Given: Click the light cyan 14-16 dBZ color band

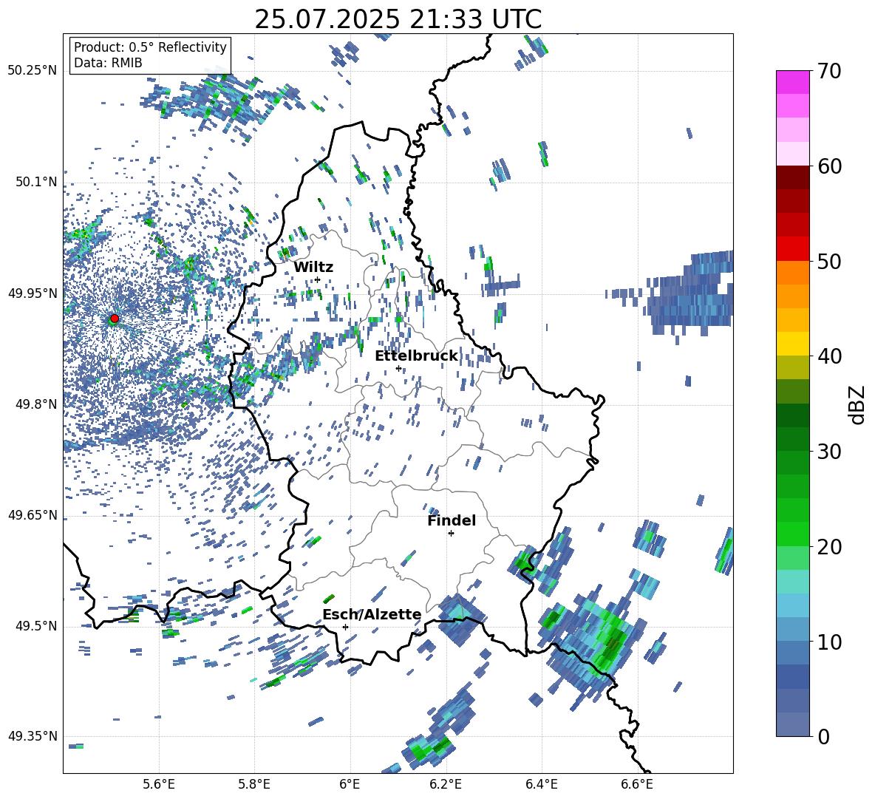Looking at the screenshot, I should tap(792, 582).
